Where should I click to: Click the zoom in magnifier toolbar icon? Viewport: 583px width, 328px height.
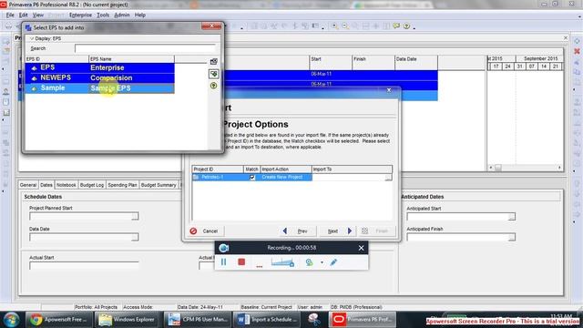[x=335, y=26]
